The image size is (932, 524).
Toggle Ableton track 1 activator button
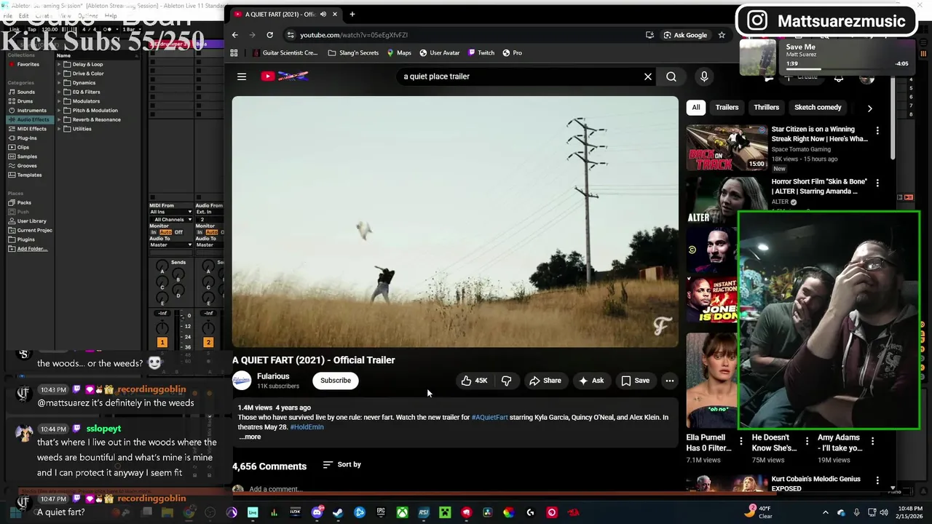pyautogui.click(x=162, y=342)
